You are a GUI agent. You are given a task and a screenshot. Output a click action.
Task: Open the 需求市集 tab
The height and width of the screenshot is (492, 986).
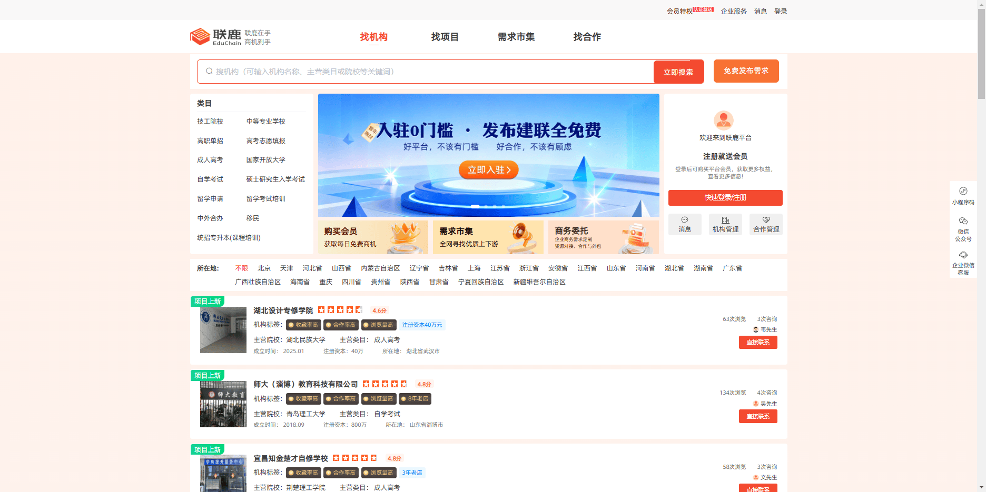coord(516,37)
